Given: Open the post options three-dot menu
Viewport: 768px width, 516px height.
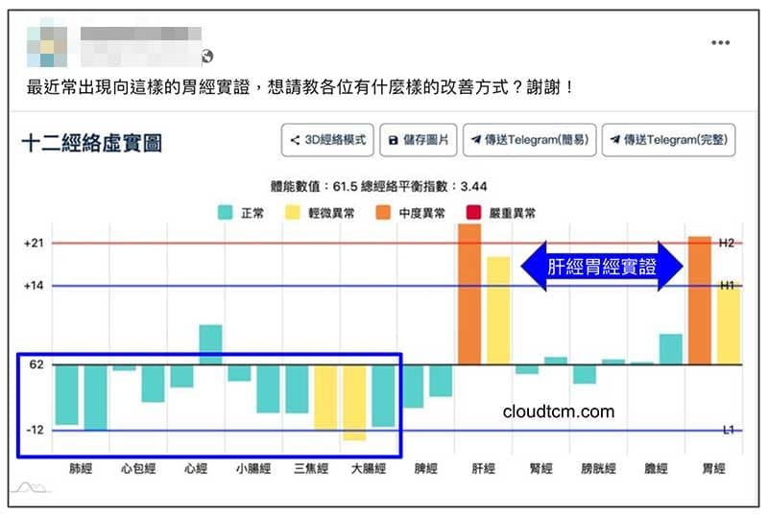Looking at the screenshot, I should (720, 43).
